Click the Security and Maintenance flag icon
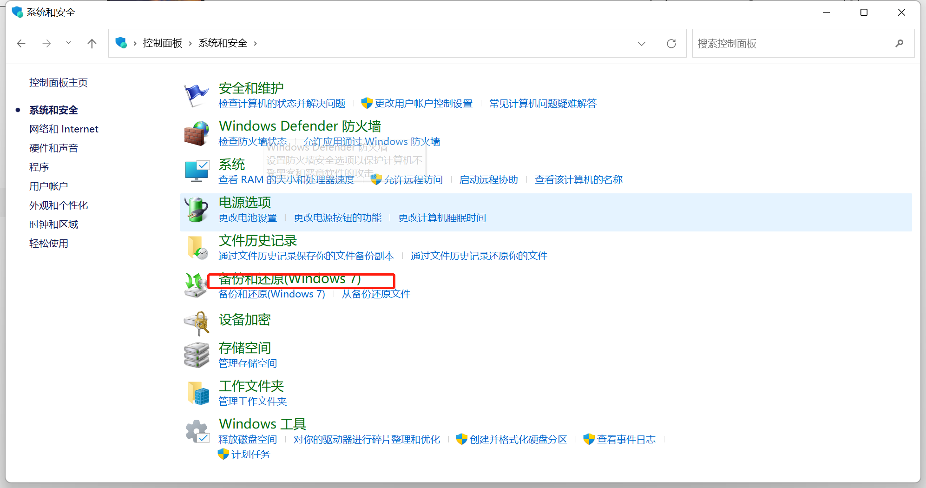Viewport: 926px width, 488px height. tap(196, 95)
